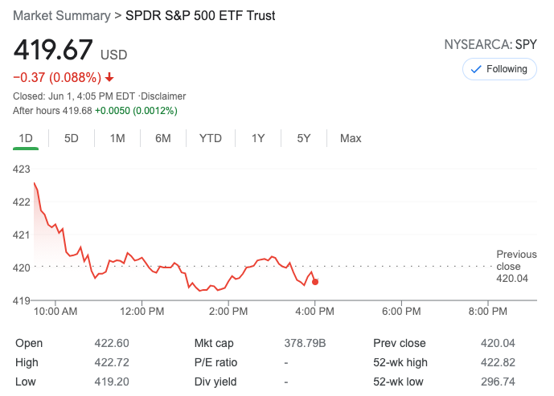Click the checkmark icon in Following
Image resolution: width=554 pixels, height=396 pixels.
coord(475,69)
